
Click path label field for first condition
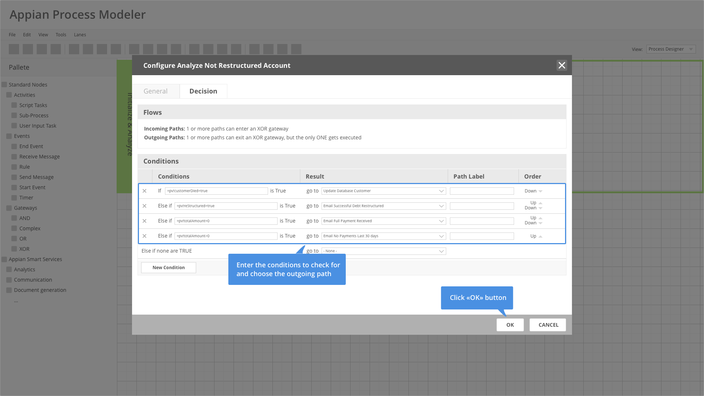pos(481,191)
